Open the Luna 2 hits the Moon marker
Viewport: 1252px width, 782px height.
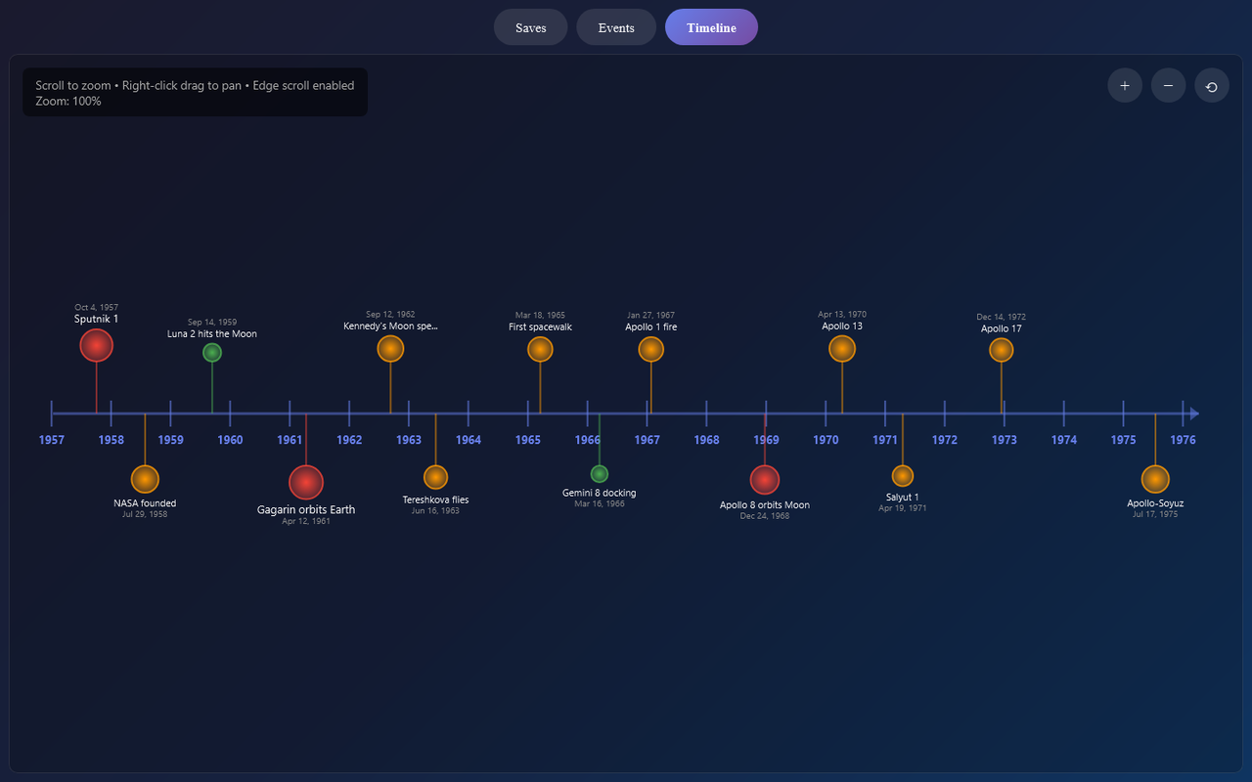[212, 353]
